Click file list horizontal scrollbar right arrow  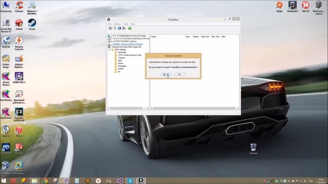(x=237, y=108)
